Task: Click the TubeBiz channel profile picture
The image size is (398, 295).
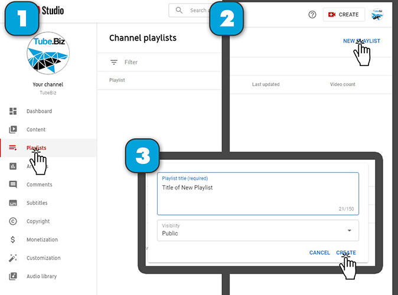Action: [48, 53]
